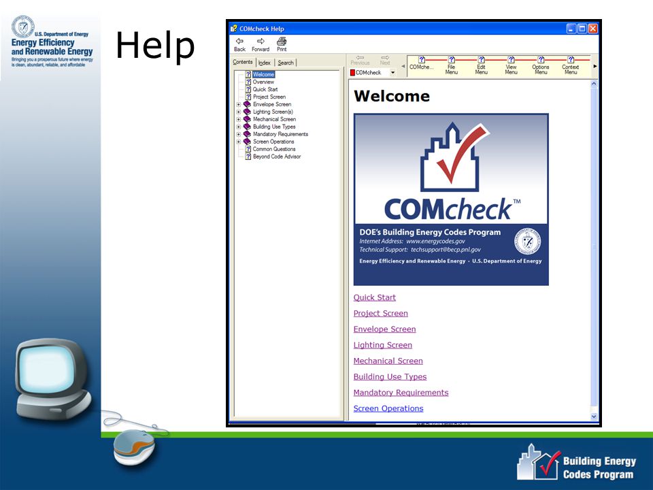This screenshot has height=490, width=653.
Task: Switch to the Contents tab
Action: 242,62
